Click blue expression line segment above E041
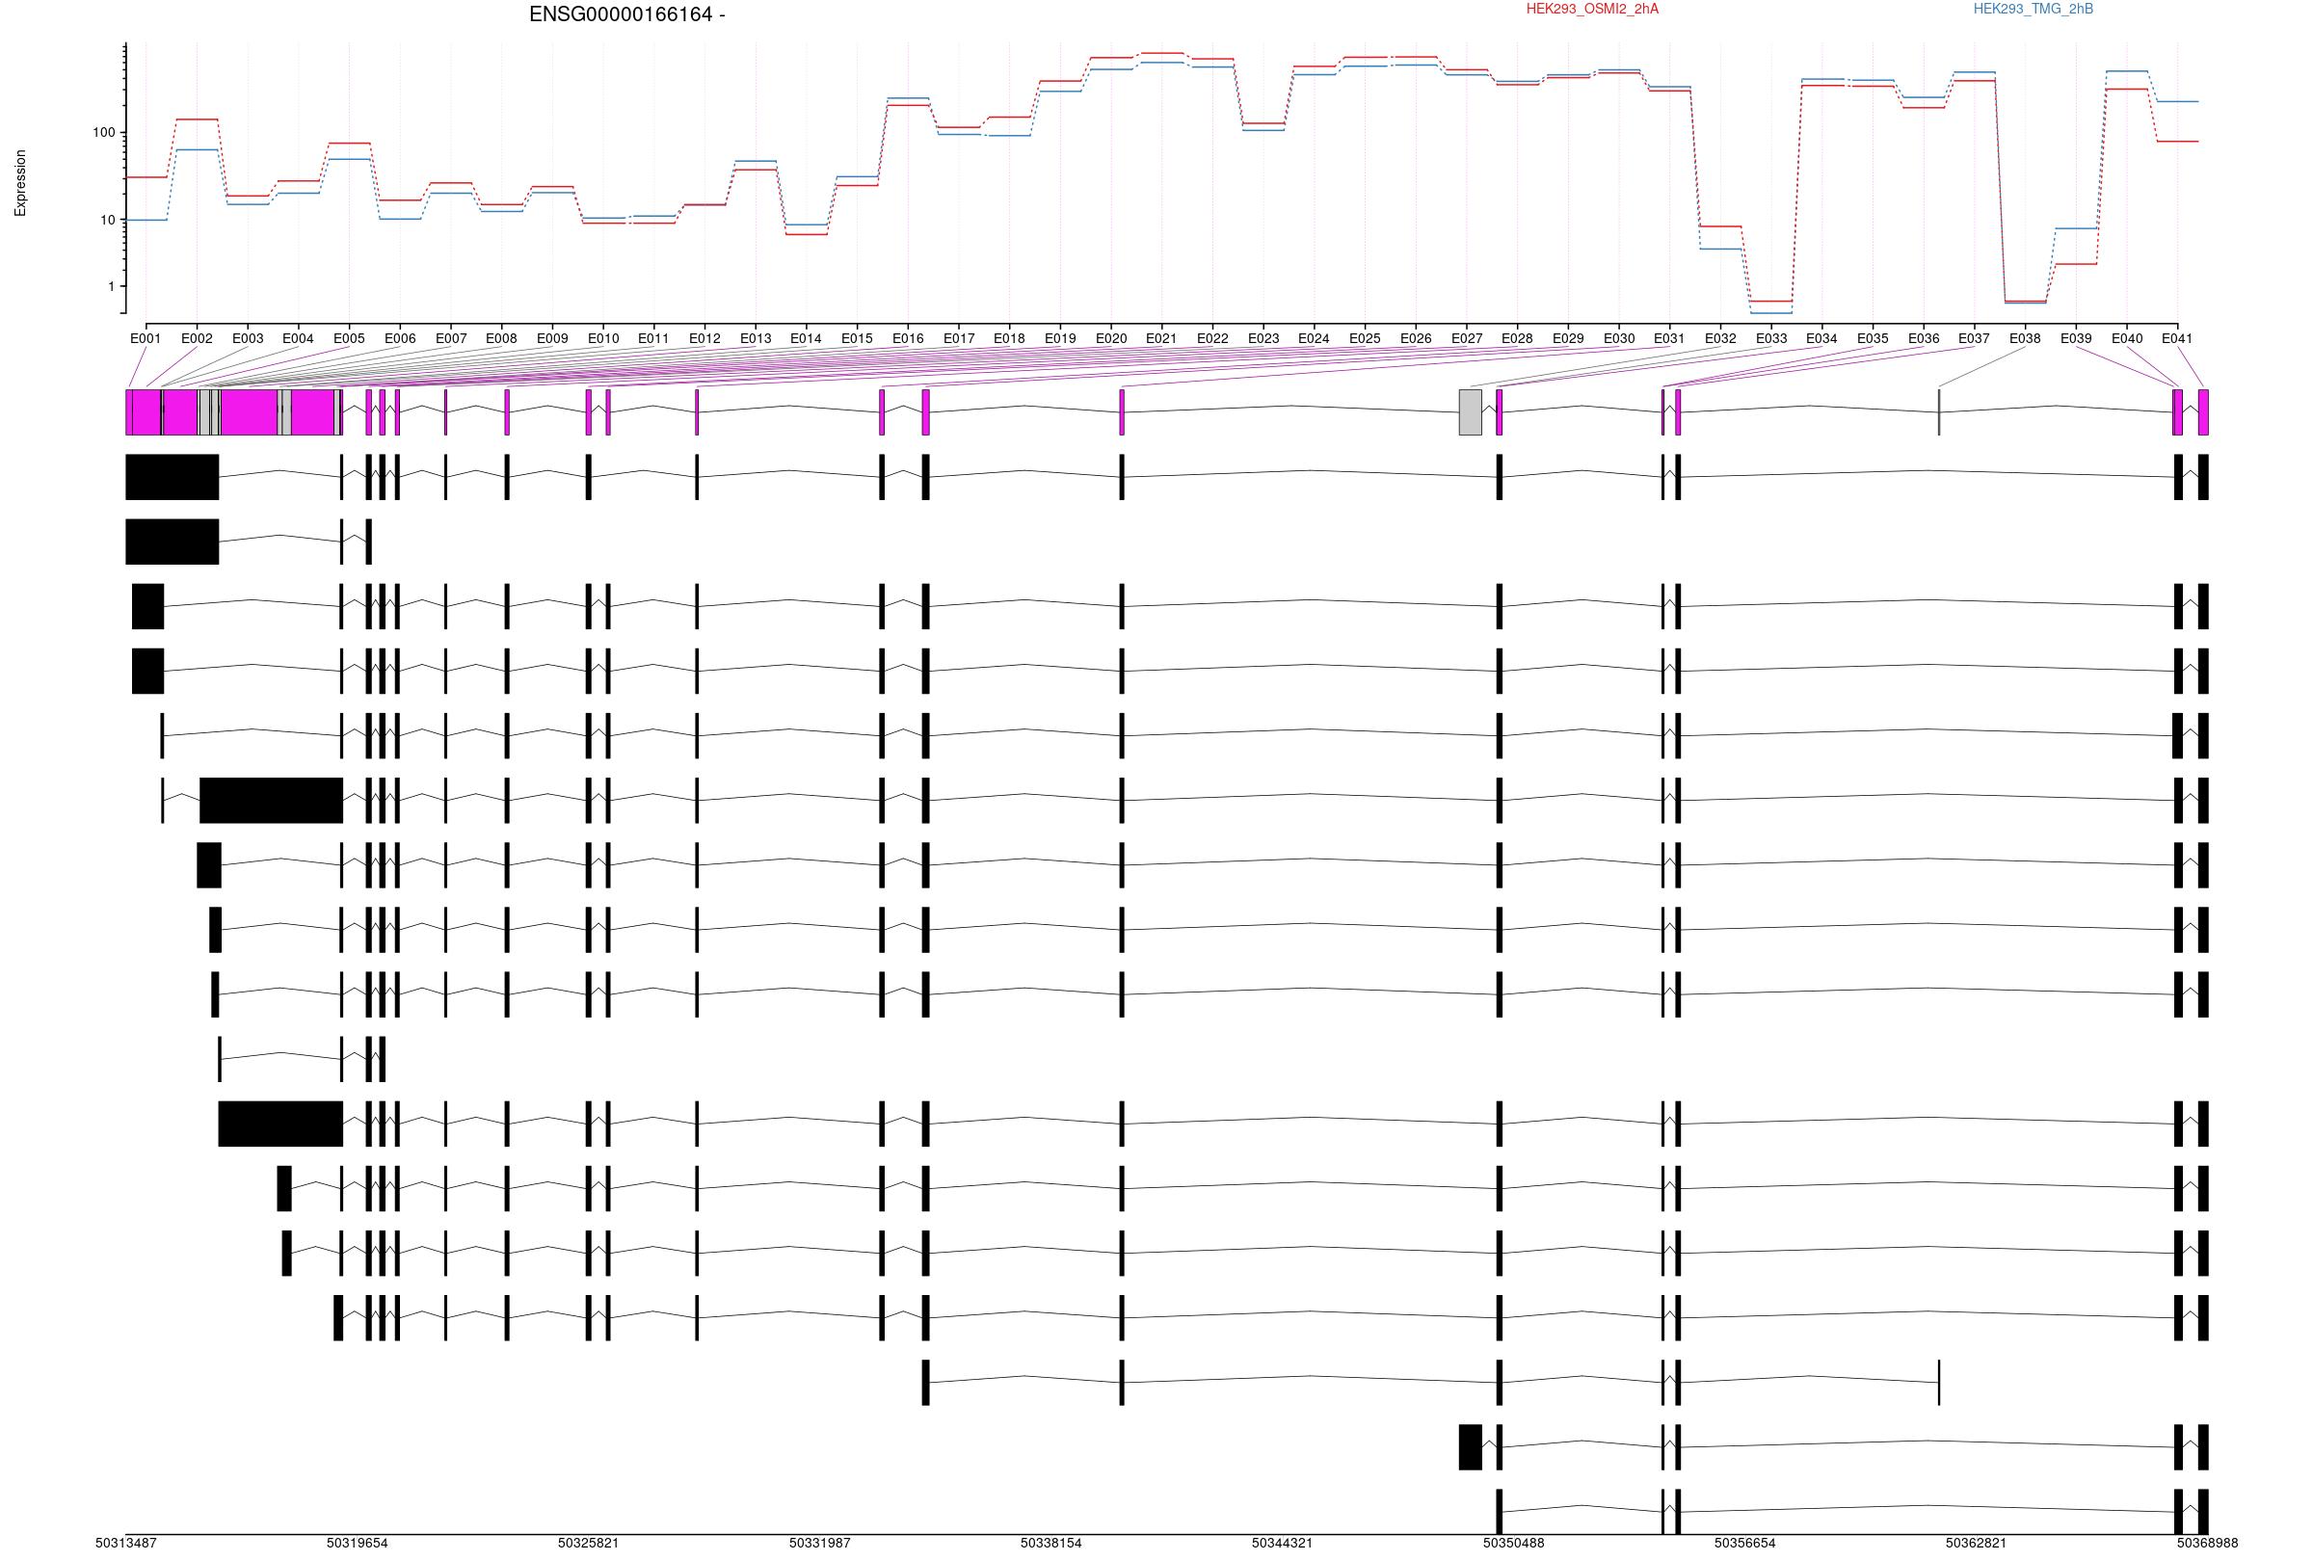The image size is (2313, 1561). [2178, 101]
